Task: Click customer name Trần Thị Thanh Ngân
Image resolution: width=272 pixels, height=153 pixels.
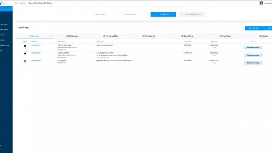Action: click(x=65, y=45)
